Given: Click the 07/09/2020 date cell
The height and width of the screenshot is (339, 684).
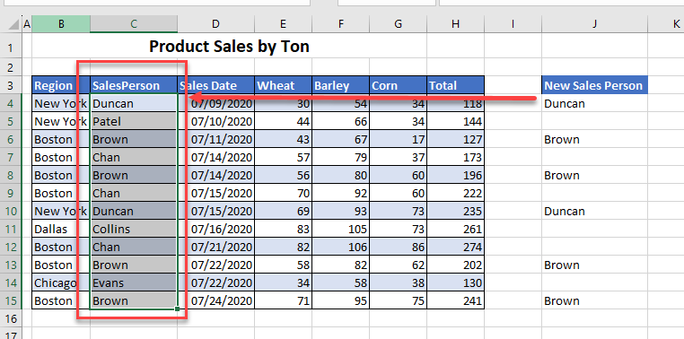Looking at the screenshot, I should pyautogui.click(x=216, y=104).
